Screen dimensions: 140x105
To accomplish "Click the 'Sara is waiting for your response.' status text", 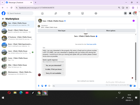I will point(86,81).
